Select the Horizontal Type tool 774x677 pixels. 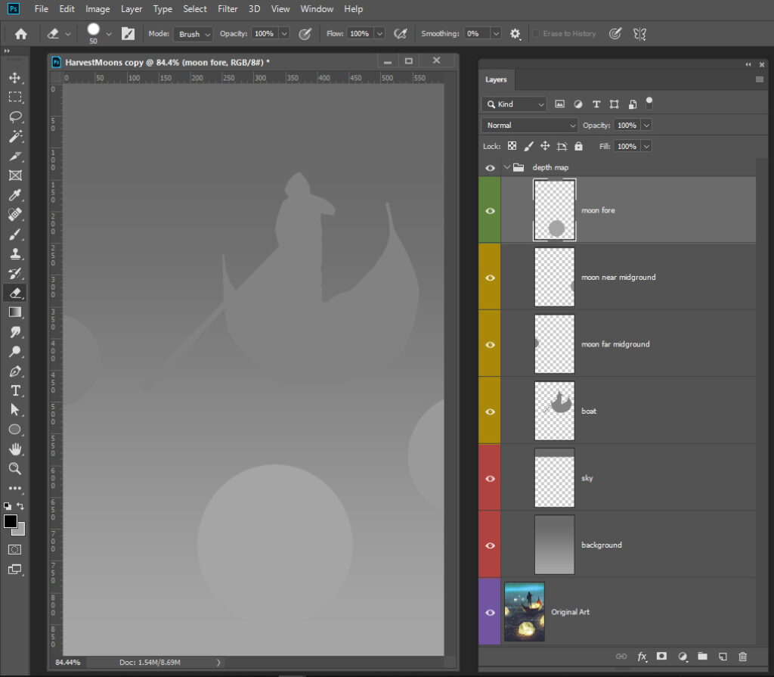pos(14,390)
